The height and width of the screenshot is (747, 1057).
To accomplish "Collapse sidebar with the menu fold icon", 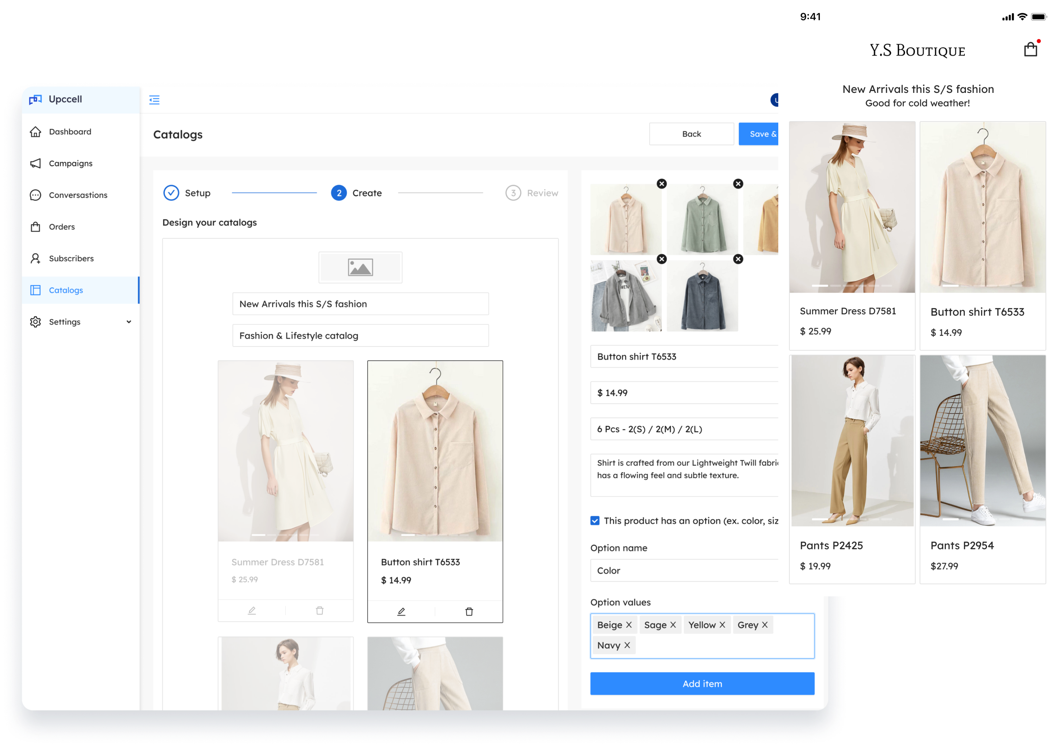I will pos(154,100).
